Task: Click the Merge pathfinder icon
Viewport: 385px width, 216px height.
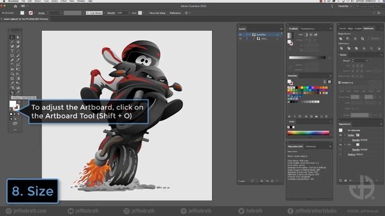Action: (x=356, y=49)
